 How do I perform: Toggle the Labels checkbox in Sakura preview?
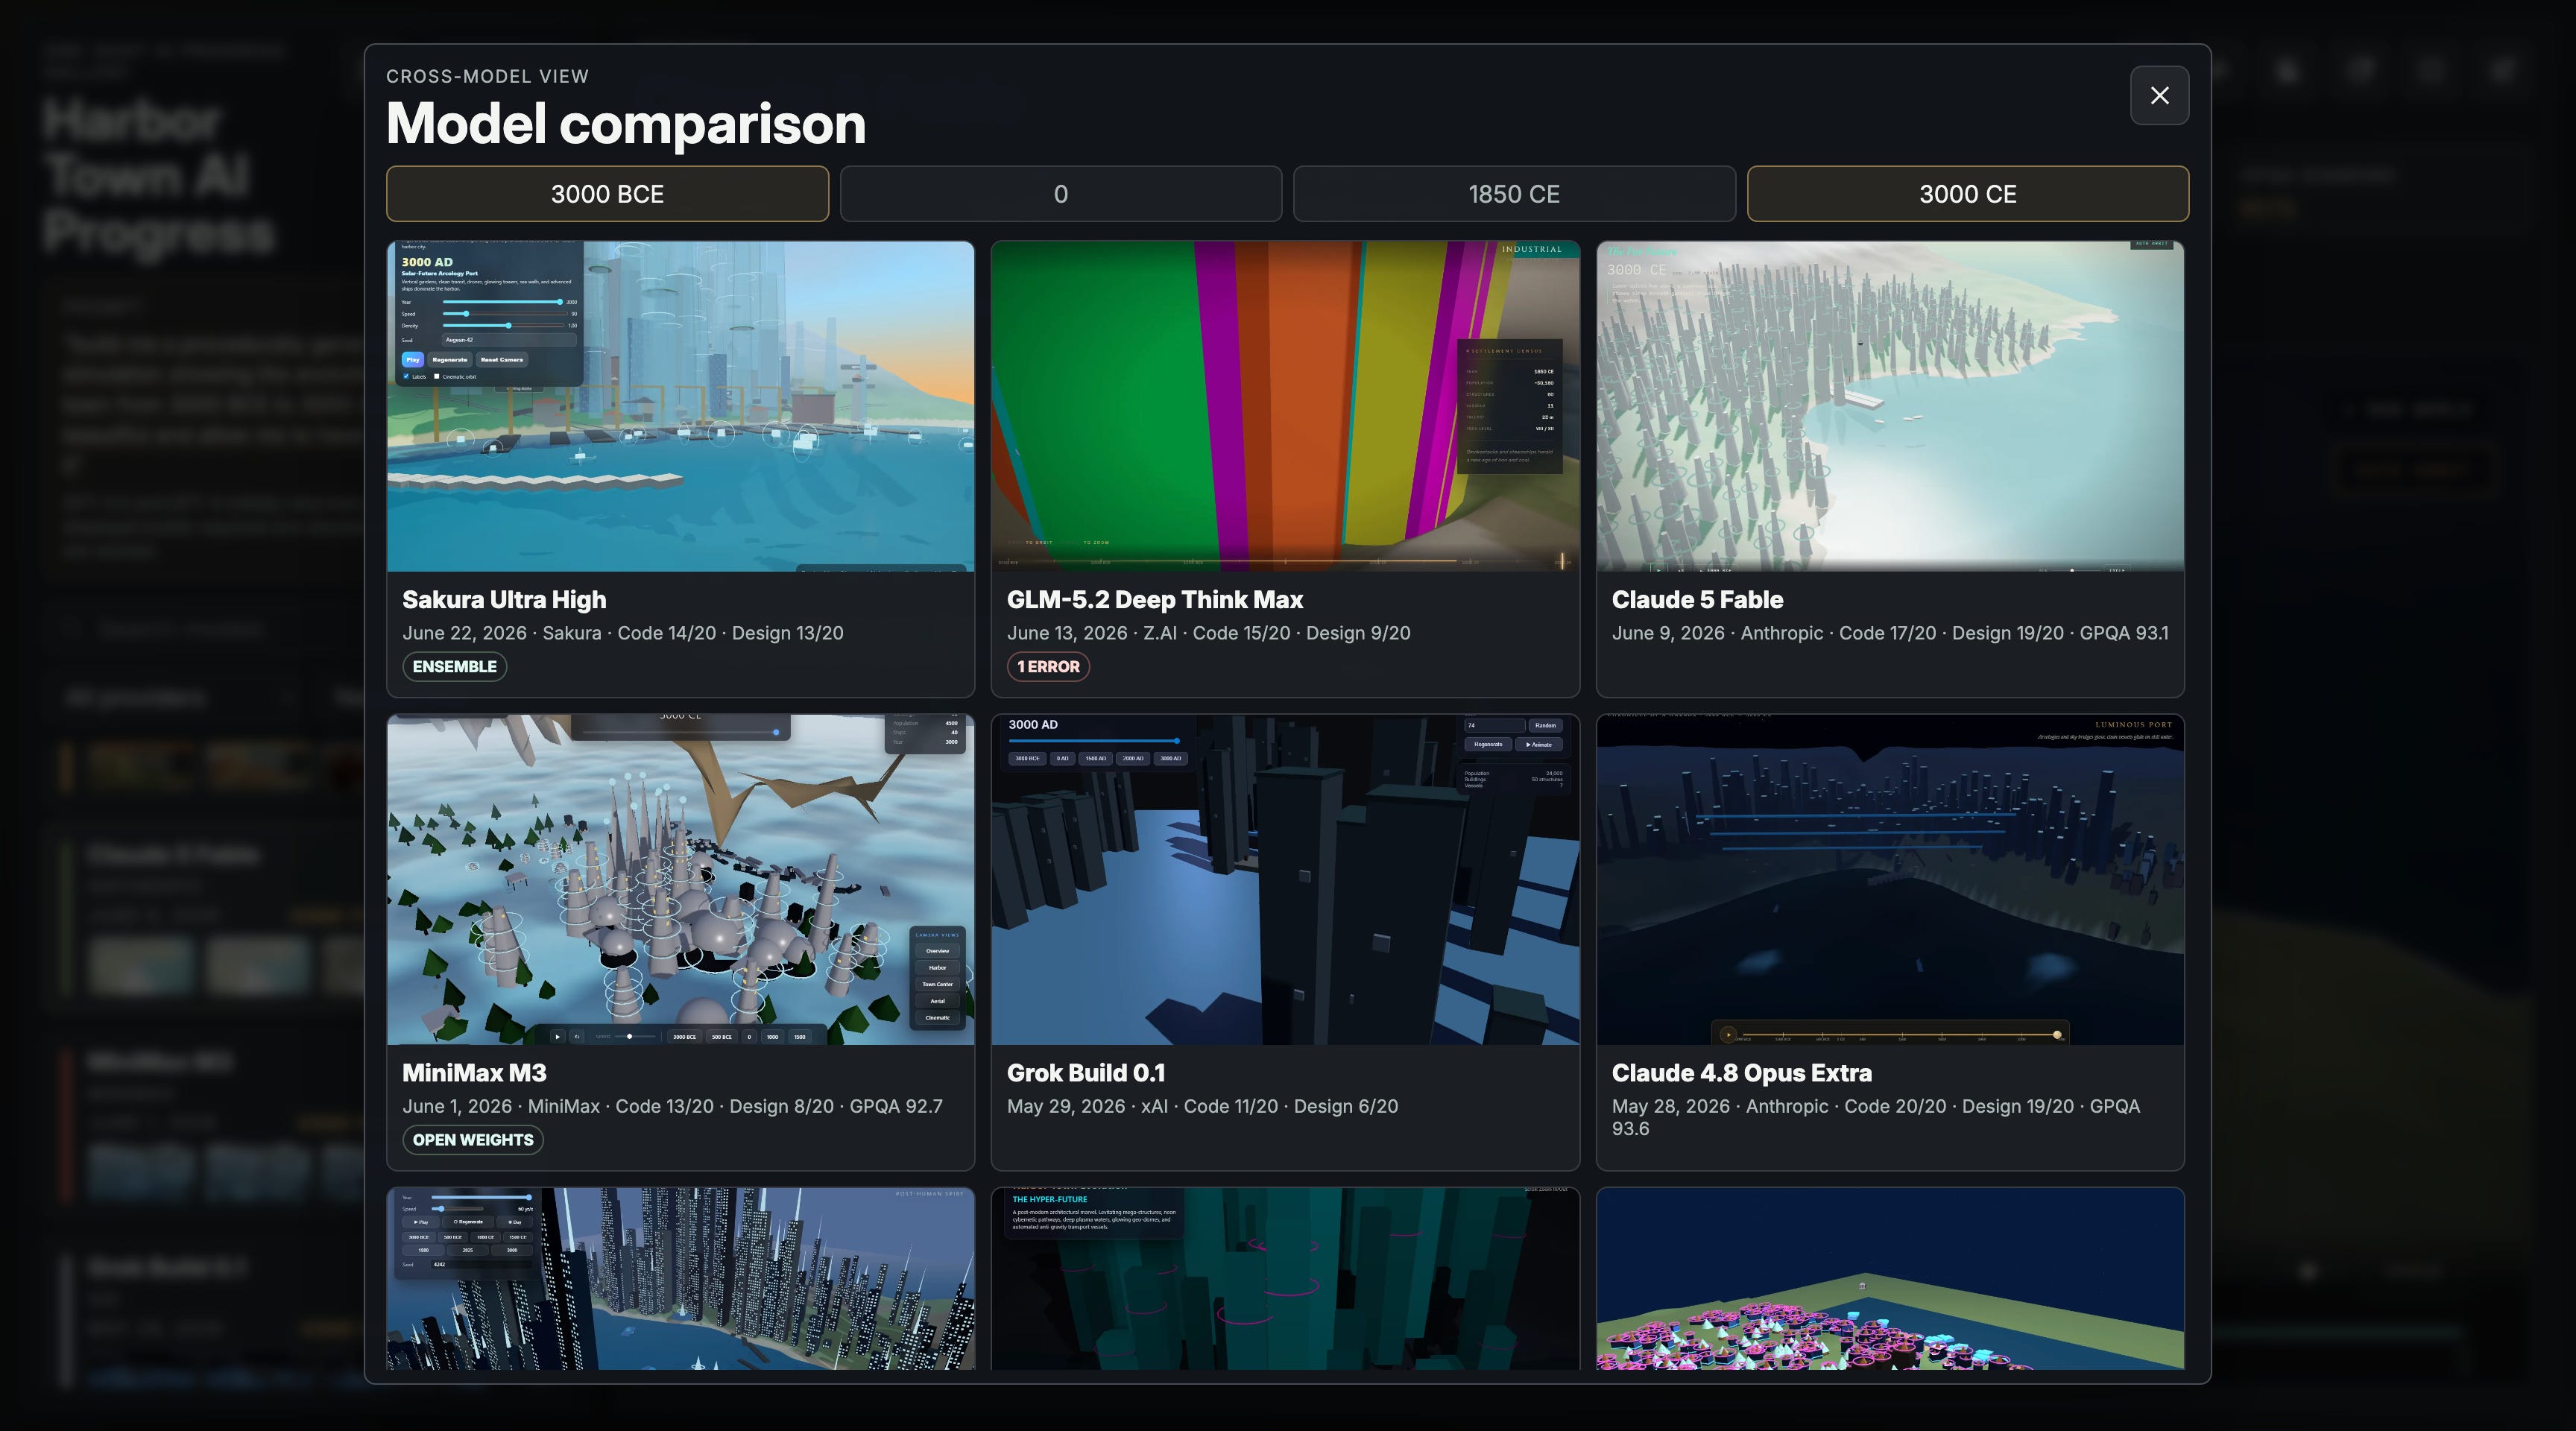406,376
